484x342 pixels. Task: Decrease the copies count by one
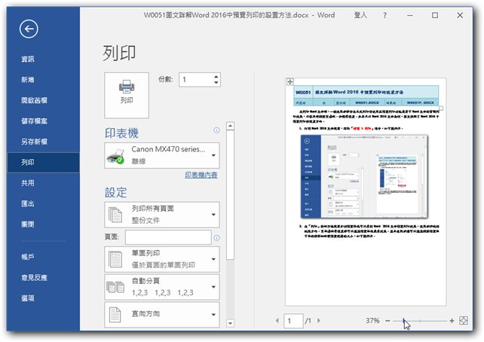[216, 83]
